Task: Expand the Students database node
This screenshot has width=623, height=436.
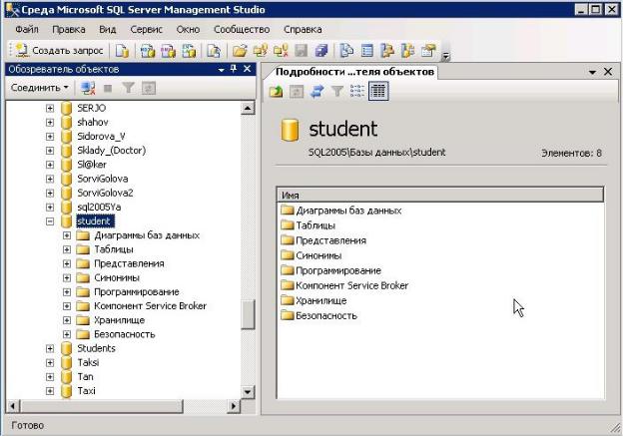Action: pyautogui.click(x=50, y=348)
